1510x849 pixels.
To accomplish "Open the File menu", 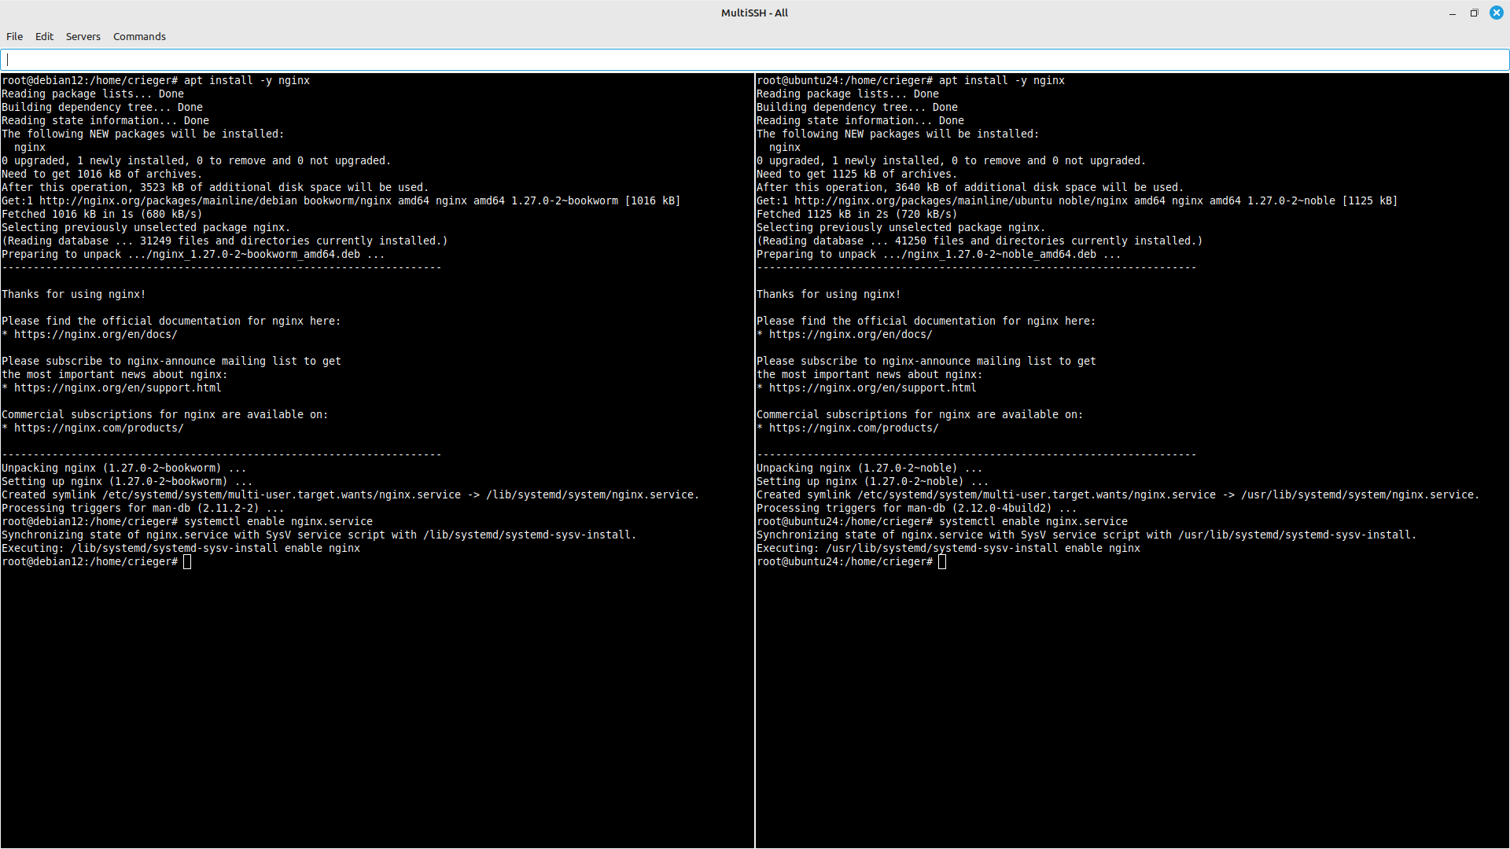I will pos(14,36).
